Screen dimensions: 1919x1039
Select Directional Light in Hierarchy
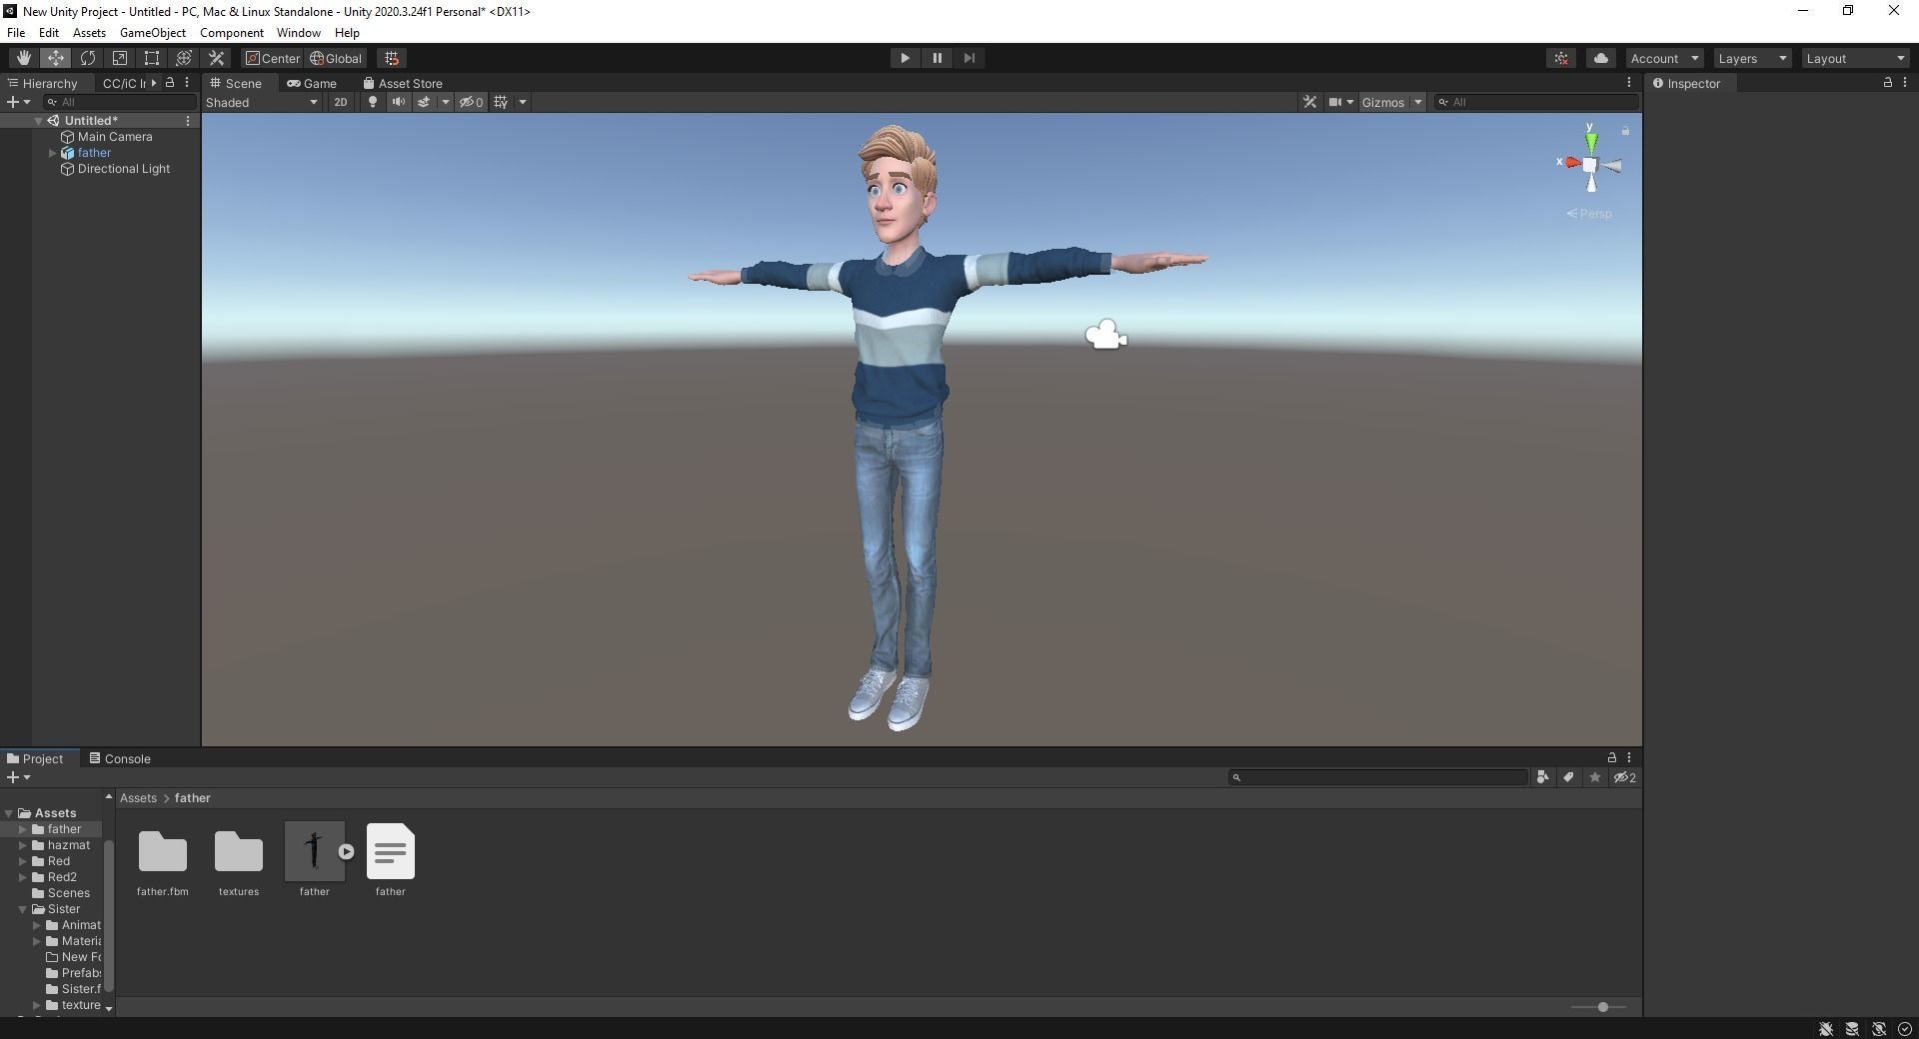124,169
